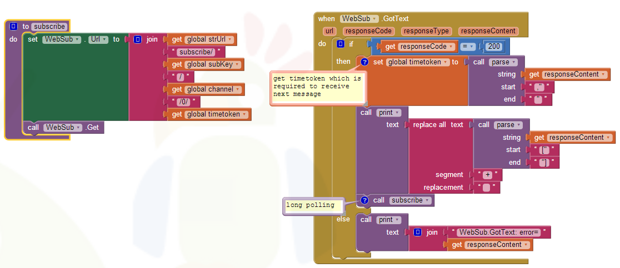Click mutator icon on 'to subscribe' procedure block

coord(14,26)
